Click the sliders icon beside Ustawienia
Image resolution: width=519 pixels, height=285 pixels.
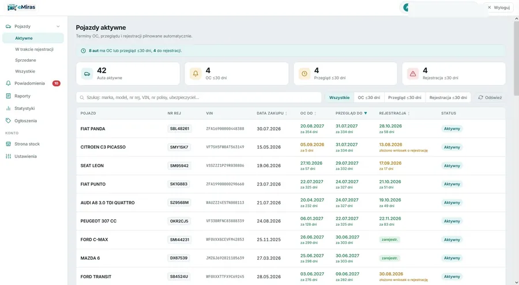tap(8, 157)
